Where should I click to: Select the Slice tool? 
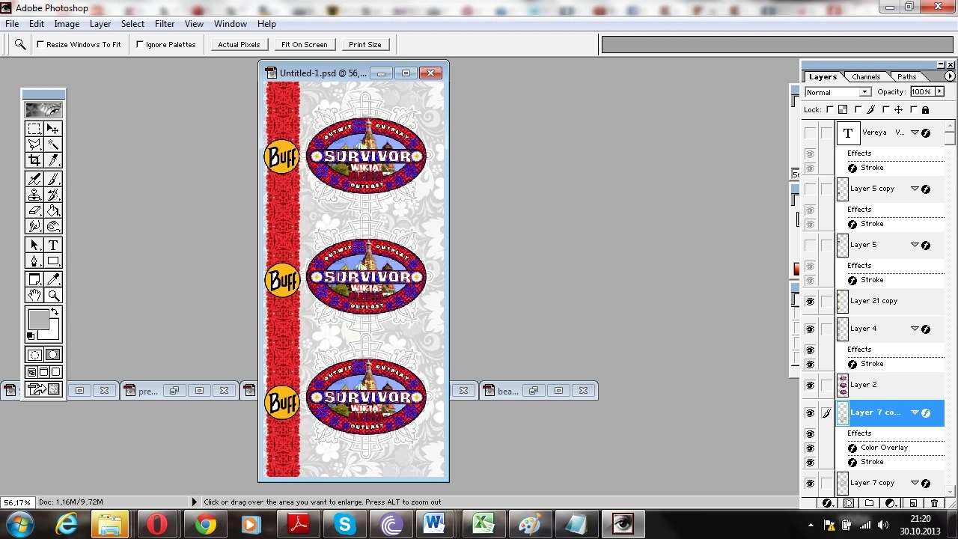53,160
